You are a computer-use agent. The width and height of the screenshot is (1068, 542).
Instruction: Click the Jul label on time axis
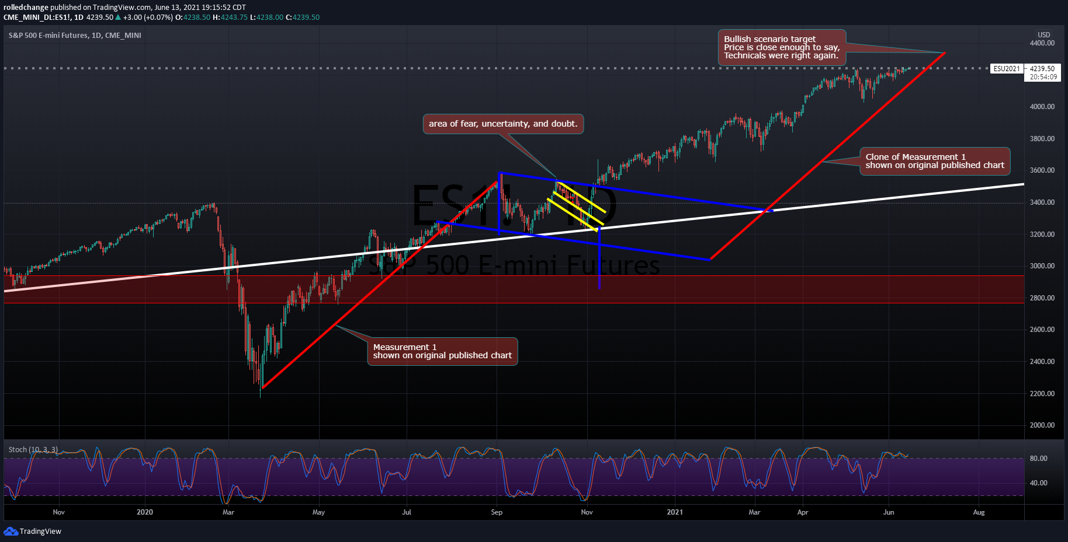tap(407, 512)
